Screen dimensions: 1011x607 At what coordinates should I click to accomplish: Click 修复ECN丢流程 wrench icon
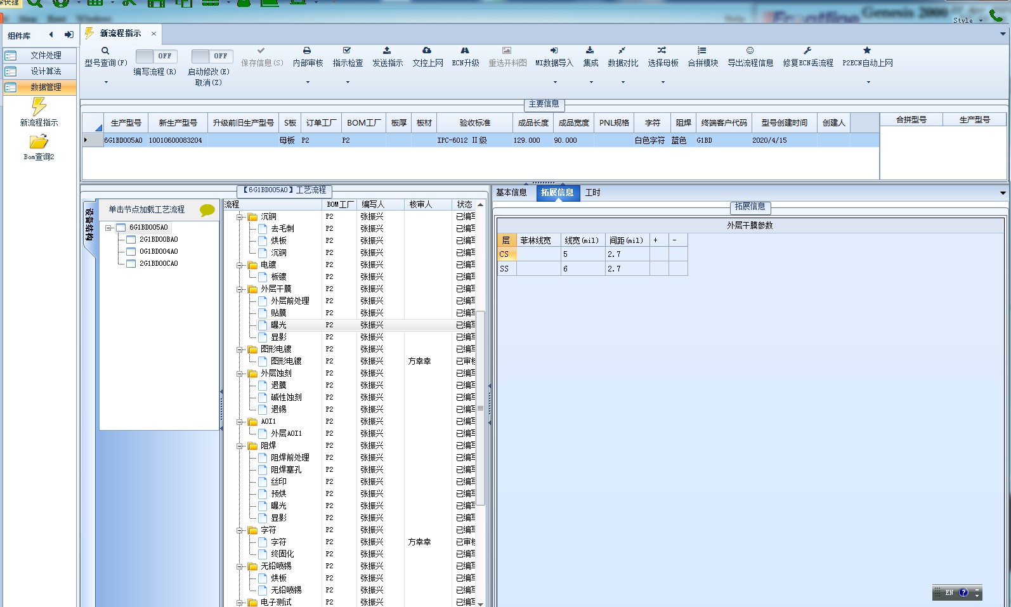tap(807, 50)
